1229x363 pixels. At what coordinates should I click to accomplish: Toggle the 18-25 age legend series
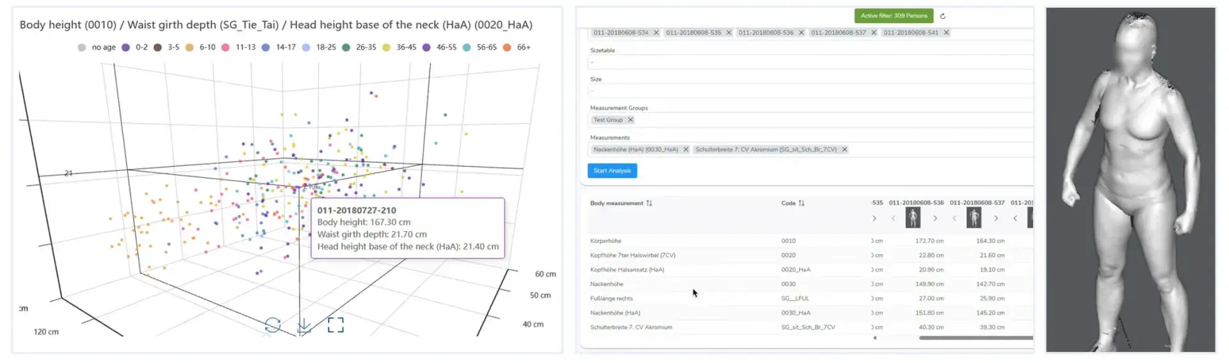[319, 47]
